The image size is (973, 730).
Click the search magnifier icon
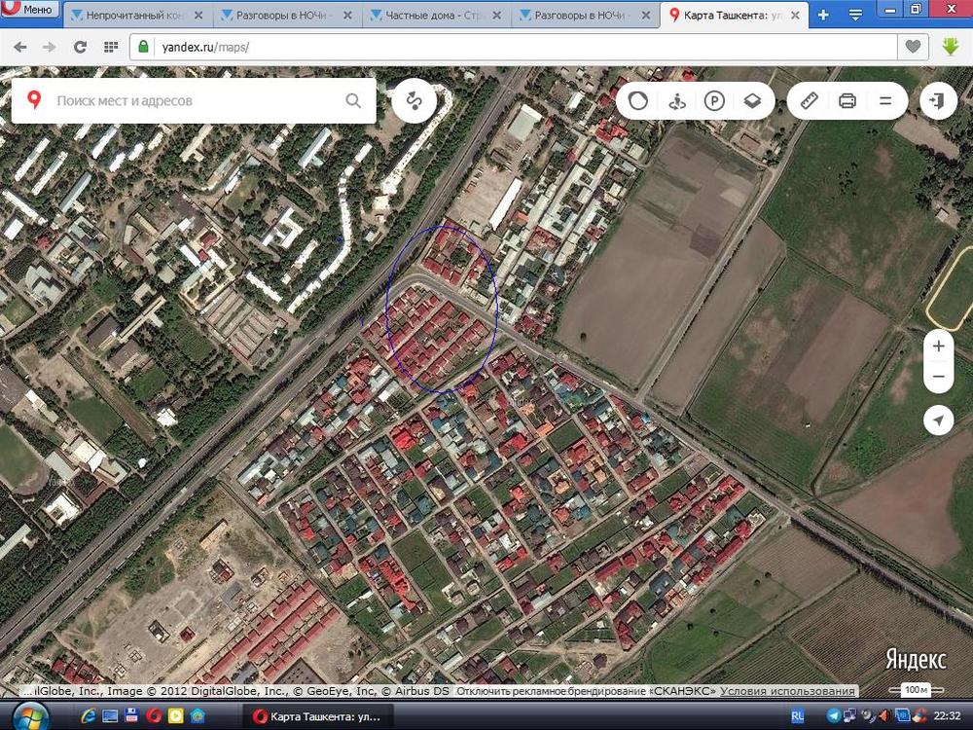point(353,100)
